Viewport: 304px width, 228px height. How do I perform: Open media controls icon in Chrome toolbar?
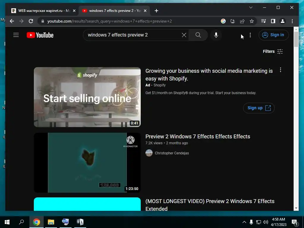(x=264, y=21)
